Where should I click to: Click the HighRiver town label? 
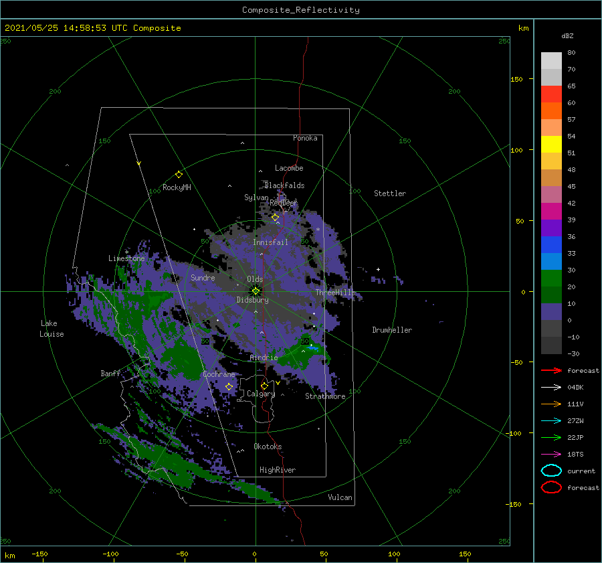point(278,470)
